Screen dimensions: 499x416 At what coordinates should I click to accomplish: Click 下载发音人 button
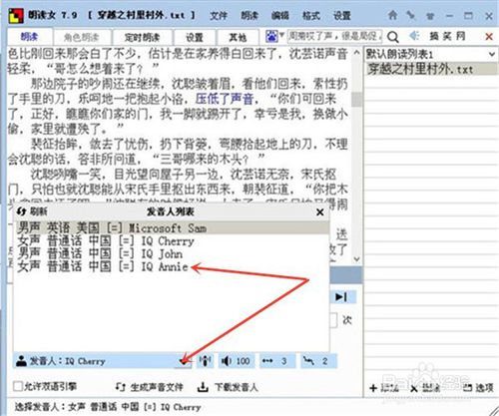click(x=228, y=387)
